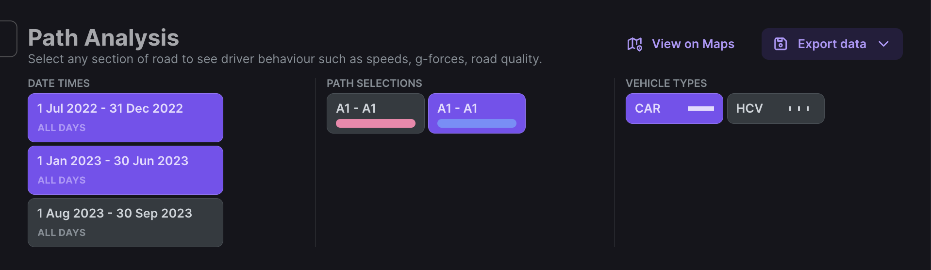Enable the 1 Aug 2023 - 30 Sep 2023 date range
The image size is (931, 270).
(x=125, y=222)
